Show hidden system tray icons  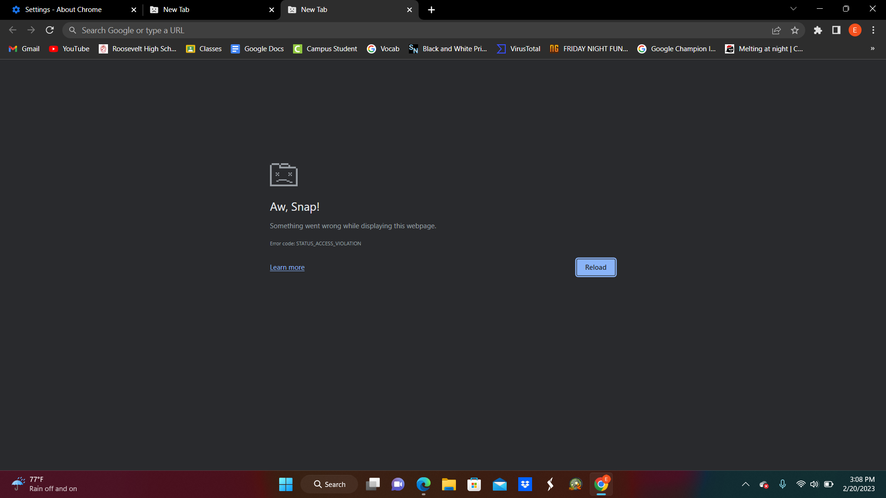(745, 484)
